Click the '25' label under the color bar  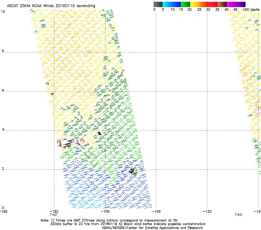click(x=199, y=10)
